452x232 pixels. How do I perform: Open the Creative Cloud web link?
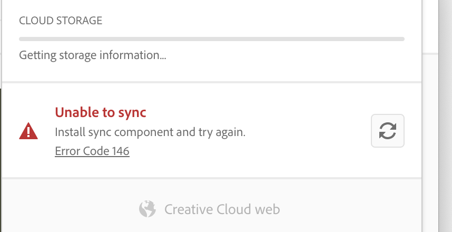pyautogui.click(x=221, y=209)
